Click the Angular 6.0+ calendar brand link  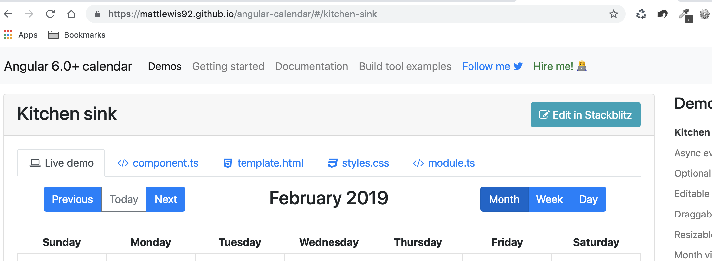click(68, 66)
